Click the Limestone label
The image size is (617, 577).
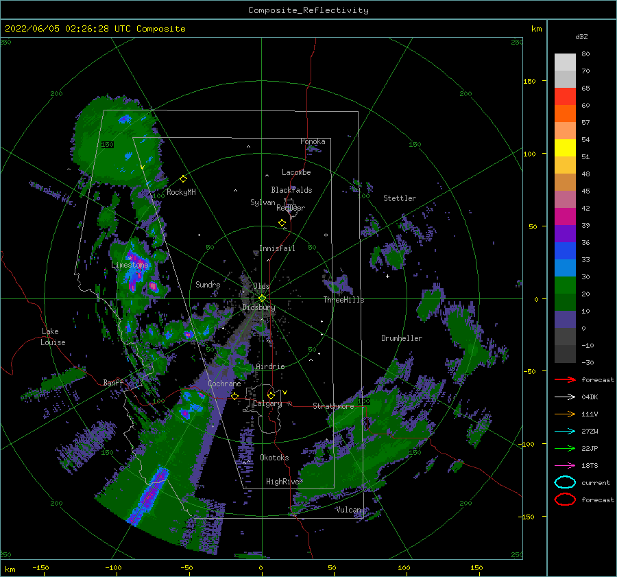[130, 265]
